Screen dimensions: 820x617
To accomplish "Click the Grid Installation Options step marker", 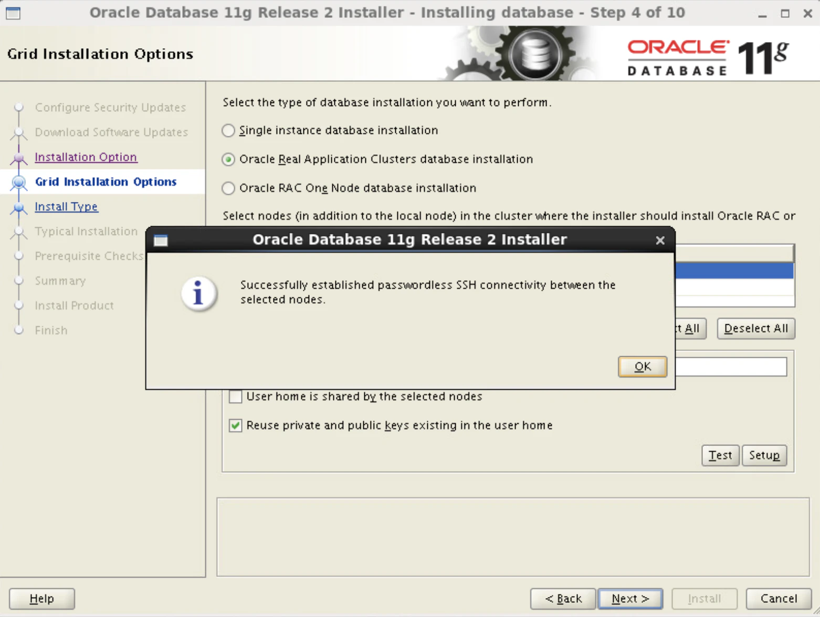I will pos(19,182).
